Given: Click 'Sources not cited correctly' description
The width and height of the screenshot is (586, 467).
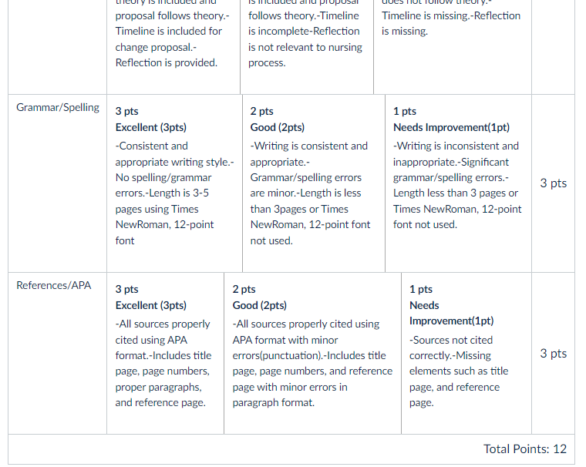Looking at the screenshot, I should coord(451,348).
